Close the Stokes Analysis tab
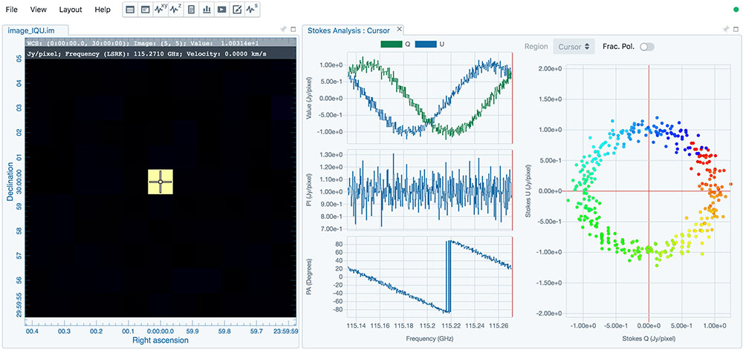The image size is (743, 350). coord(400,30)
